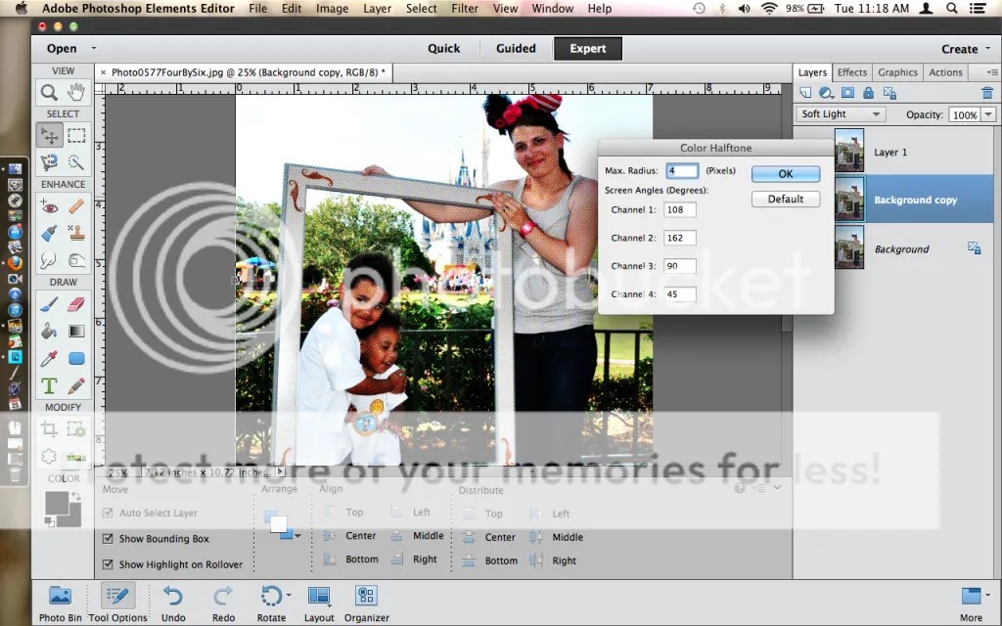
Task: Reset to default black and white colors
Action: (49, 522)
